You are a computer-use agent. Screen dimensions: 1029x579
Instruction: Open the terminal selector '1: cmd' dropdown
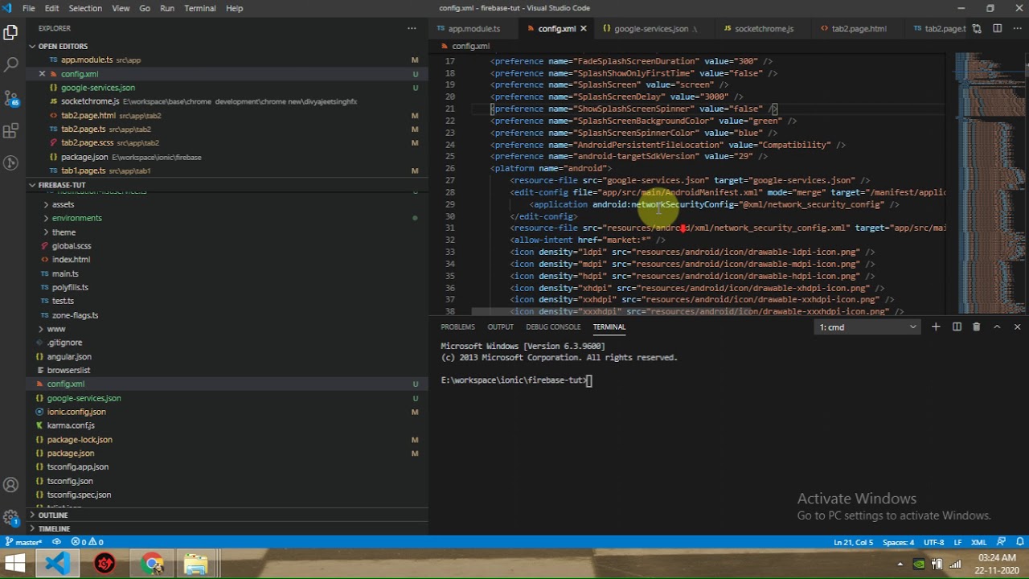tap(867, 327)
